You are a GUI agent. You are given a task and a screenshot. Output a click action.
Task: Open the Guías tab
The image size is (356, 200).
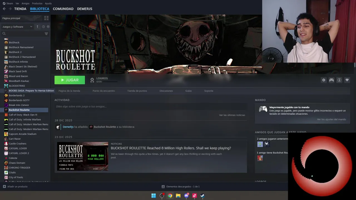[x=189, y=91]
